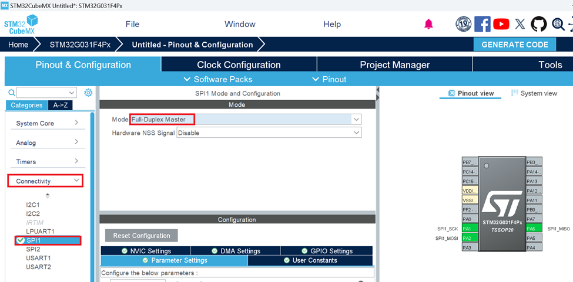Open the Software Packs dropdown
Viewport: 573px width, 282px height.
point(218,79)
